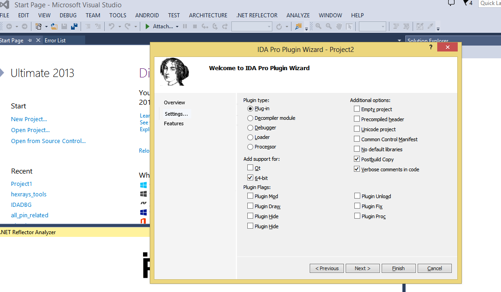
Task: Click the Pause debugging icon
Action: tap(184, 26)
